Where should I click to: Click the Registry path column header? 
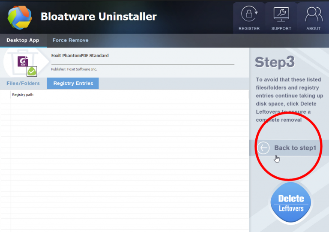click(x=23, y=95)
